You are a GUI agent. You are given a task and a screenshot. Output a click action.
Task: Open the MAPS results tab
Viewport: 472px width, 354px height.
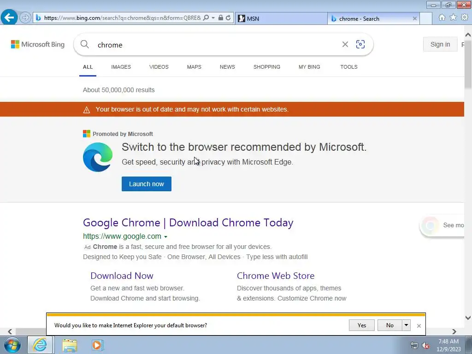(x=194, y=67)
